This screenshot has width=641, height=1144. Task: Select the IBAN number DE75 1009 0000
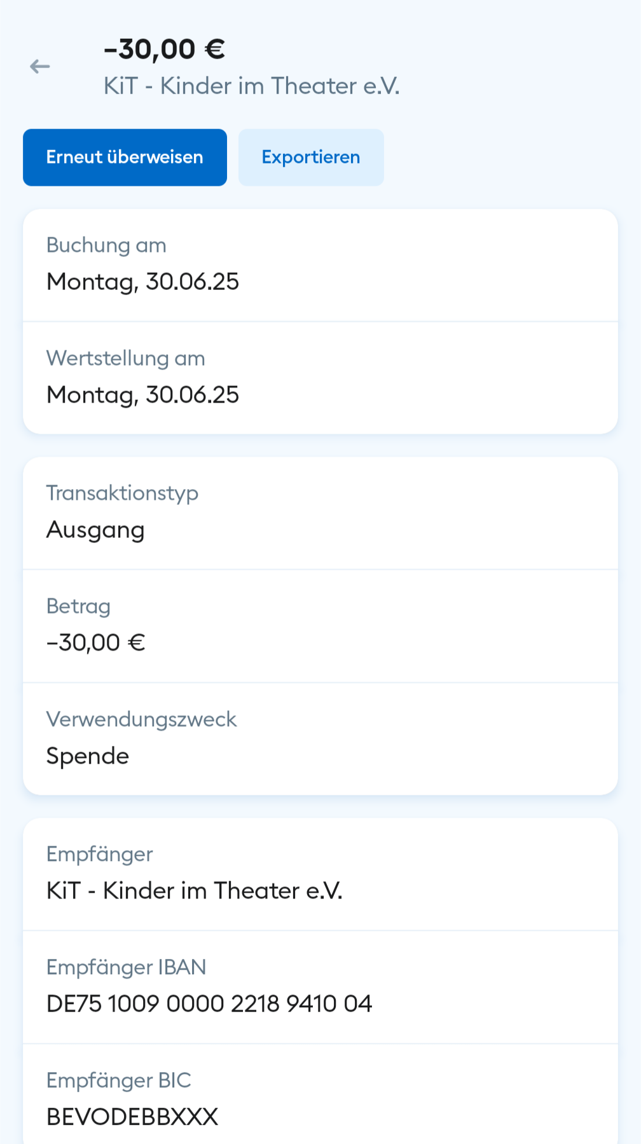click(209, 1004)
